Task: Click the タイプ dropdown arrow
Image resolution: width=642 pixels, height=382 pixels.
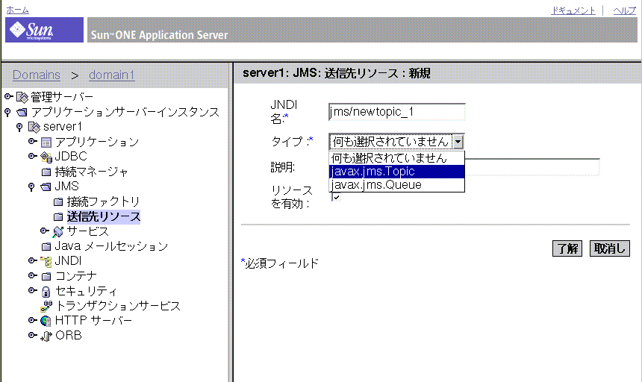Action: (x=458, y=142)
